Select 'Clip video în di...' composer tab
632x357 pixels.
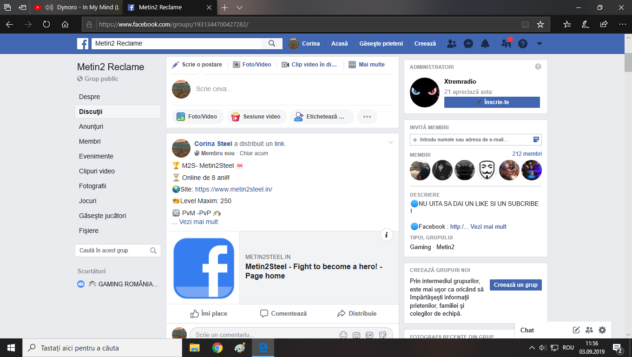tap(309, 65)
